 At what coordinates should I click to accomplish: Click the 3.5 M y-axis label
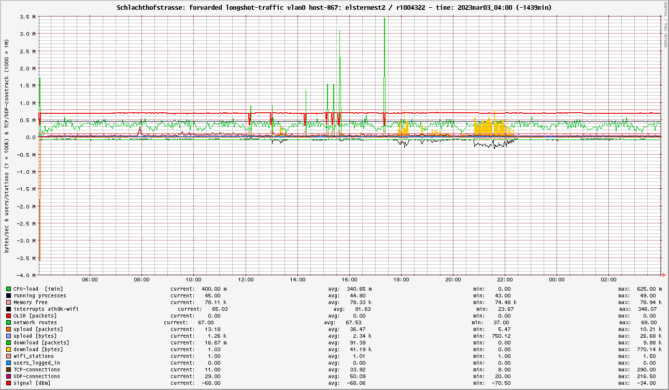[27, 17]
